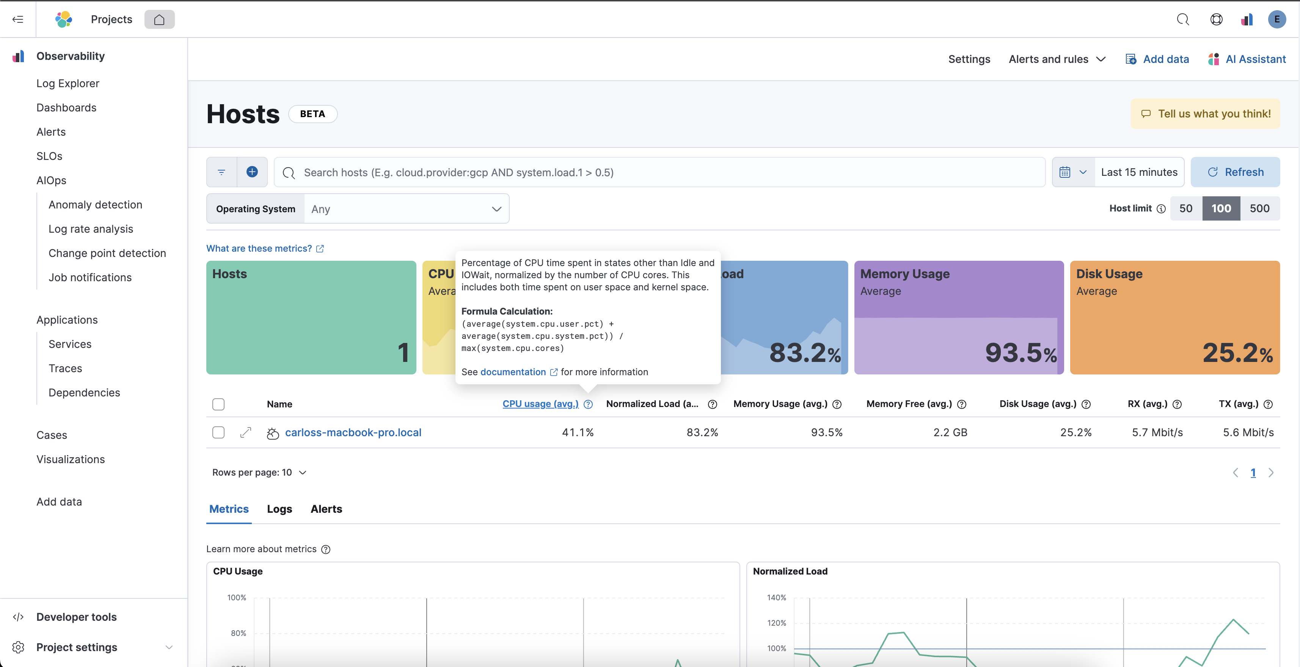The image size is (1300, 667).
Task: Click the green Hosts count tile
Action: point(311,318)
